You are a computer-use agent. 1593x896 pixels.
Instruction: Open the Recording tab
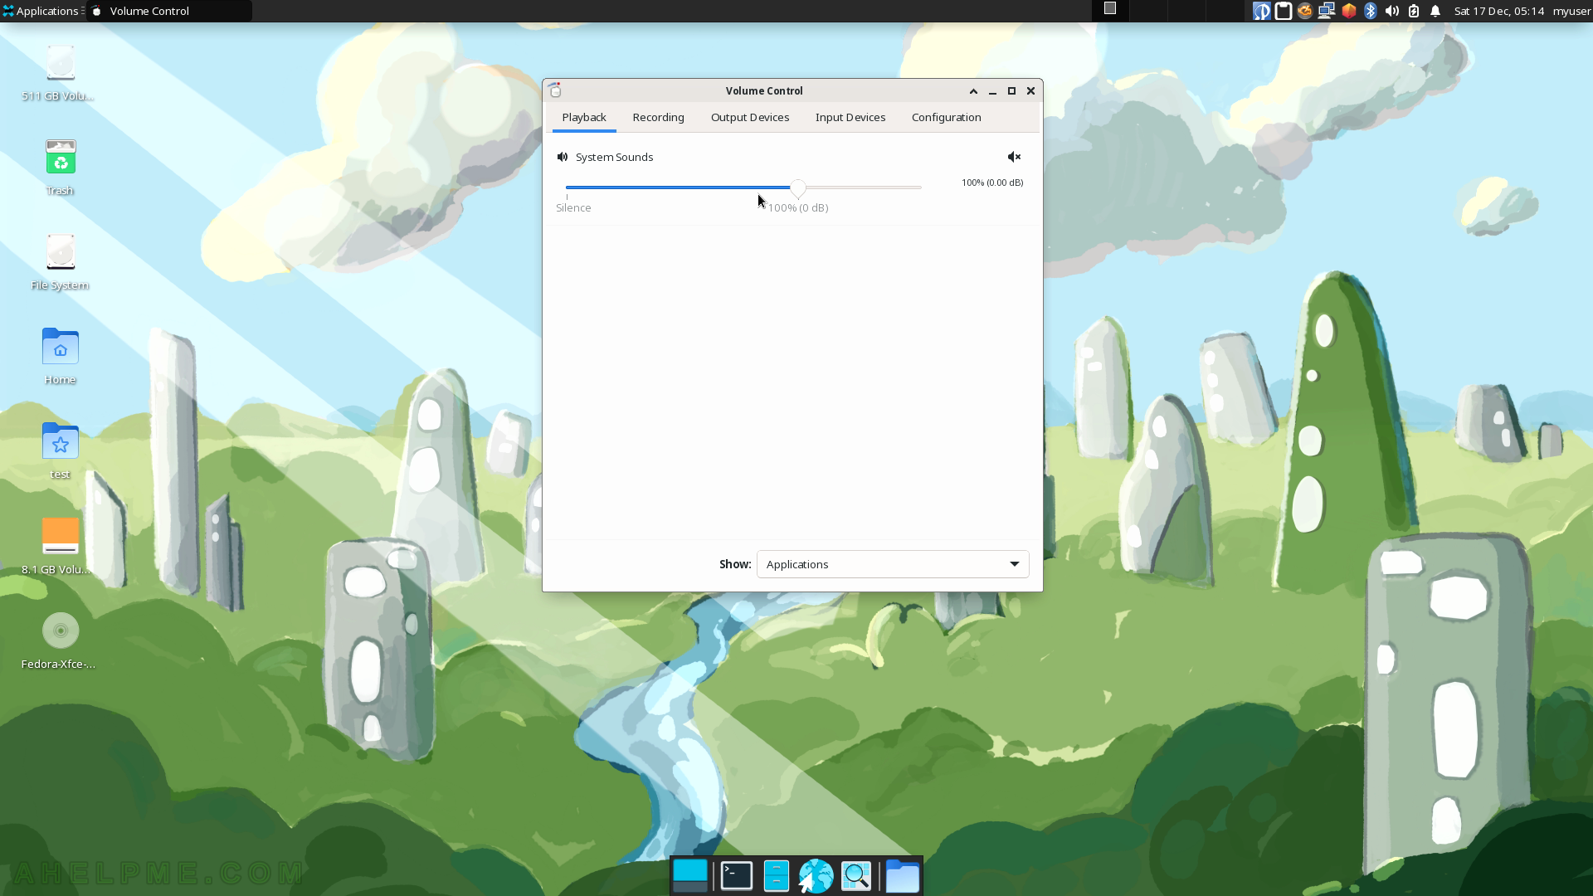[658, 118]
